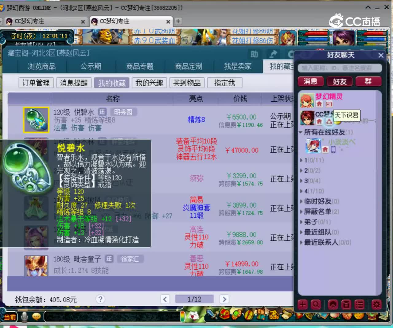This screenshot has width=393, height=328.
Task: Switch to 我是卖家 tab
Action: click(x=238, y=66)
